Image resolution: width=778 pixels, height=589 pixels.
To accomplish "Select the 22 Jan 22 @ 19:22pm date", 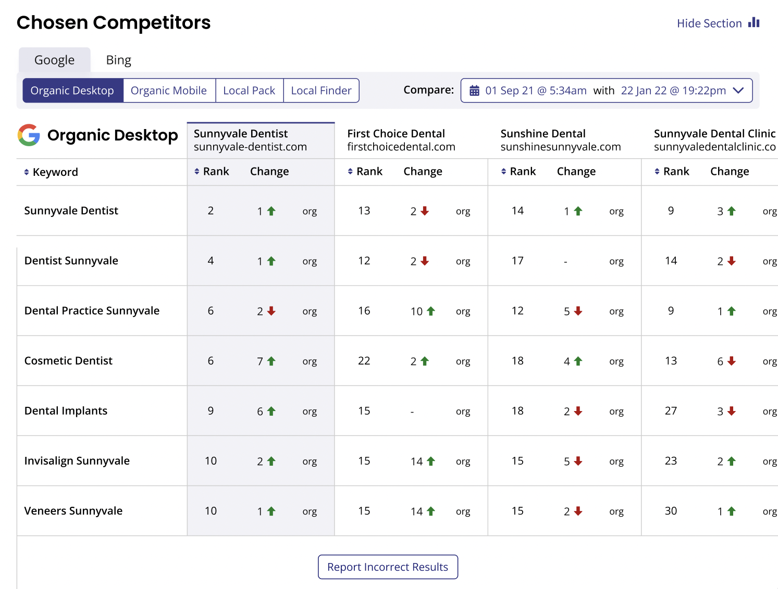I will (673, 91).
